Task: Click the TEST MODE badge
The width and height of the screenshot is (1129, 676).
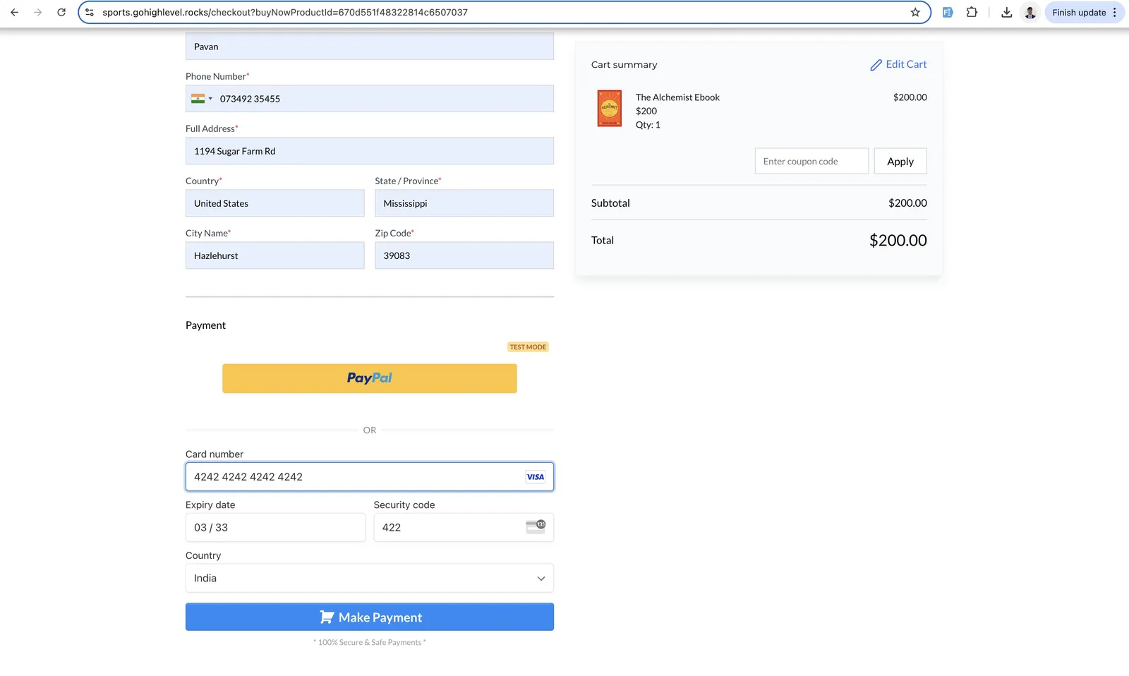Action: [x=528, y=347]
